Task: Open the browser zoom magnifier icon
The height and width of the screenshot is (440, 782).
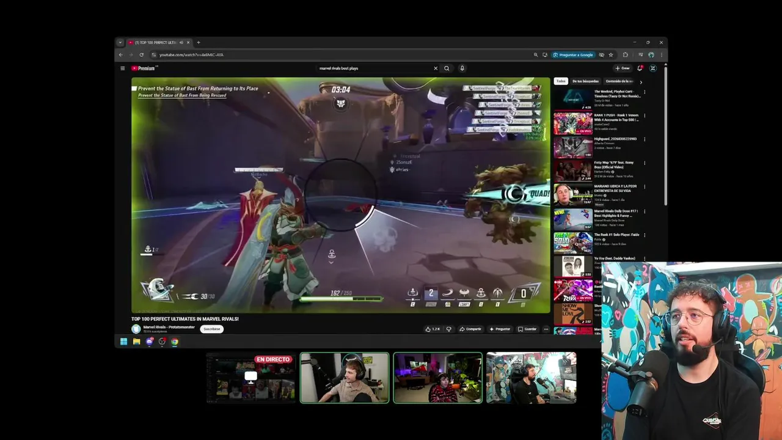Action: coord(536,55)
